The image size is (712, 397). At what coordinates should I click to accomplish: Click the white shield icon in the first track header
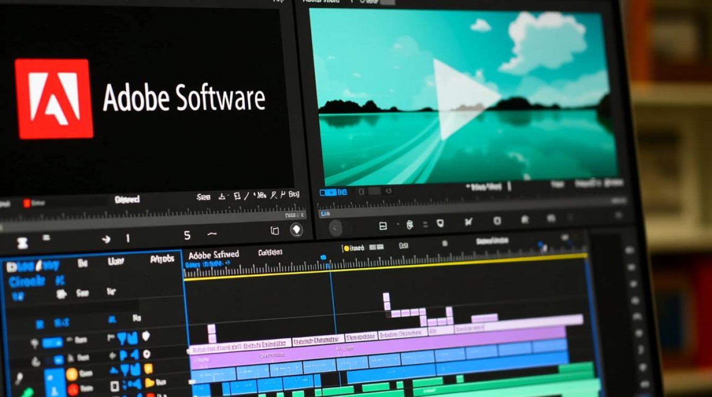coord(145,336)
